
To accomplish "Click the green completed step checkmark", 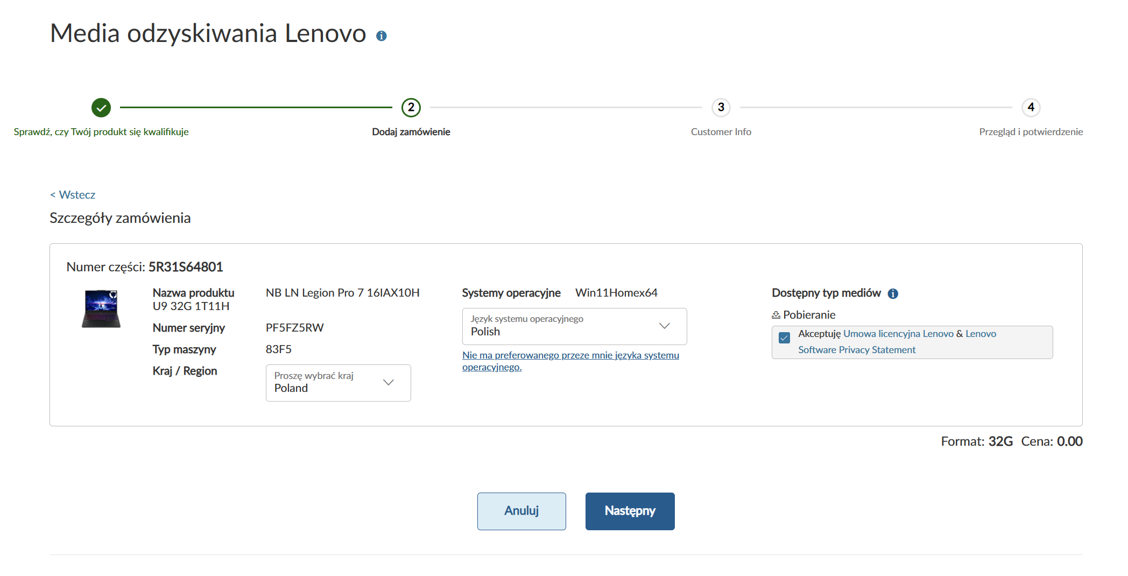I will click(101, 108).
